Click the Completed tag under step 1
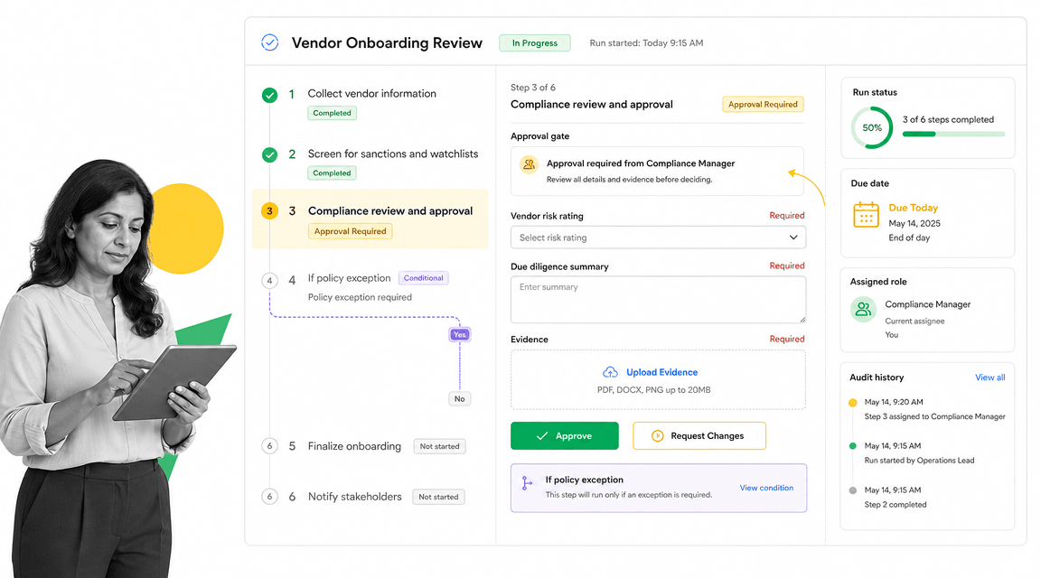Image resolution: width=1041 pixels, height=578 pixels. [332, 113]
